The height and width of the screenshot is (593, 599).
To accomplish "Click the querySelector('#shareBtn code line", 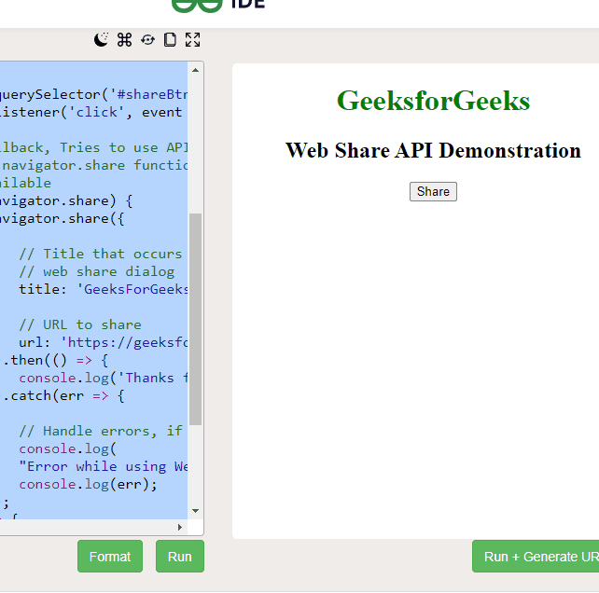I will point(93,94).
